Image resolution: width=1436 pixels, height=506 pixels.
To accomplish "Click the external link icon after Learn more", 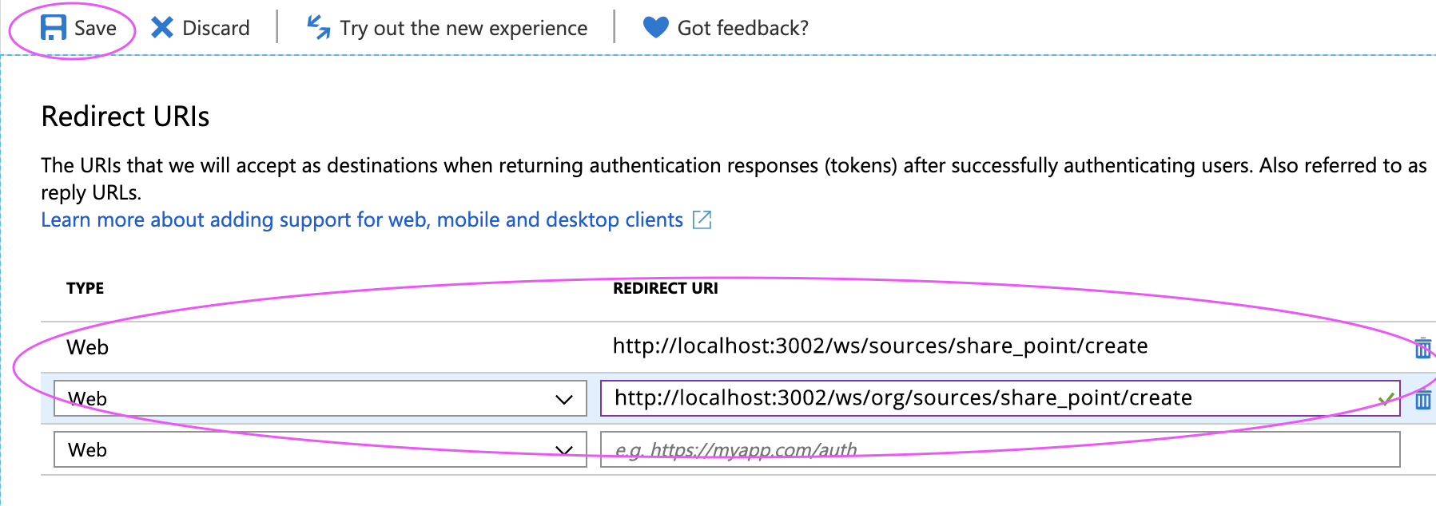I will tap(702, 220).
